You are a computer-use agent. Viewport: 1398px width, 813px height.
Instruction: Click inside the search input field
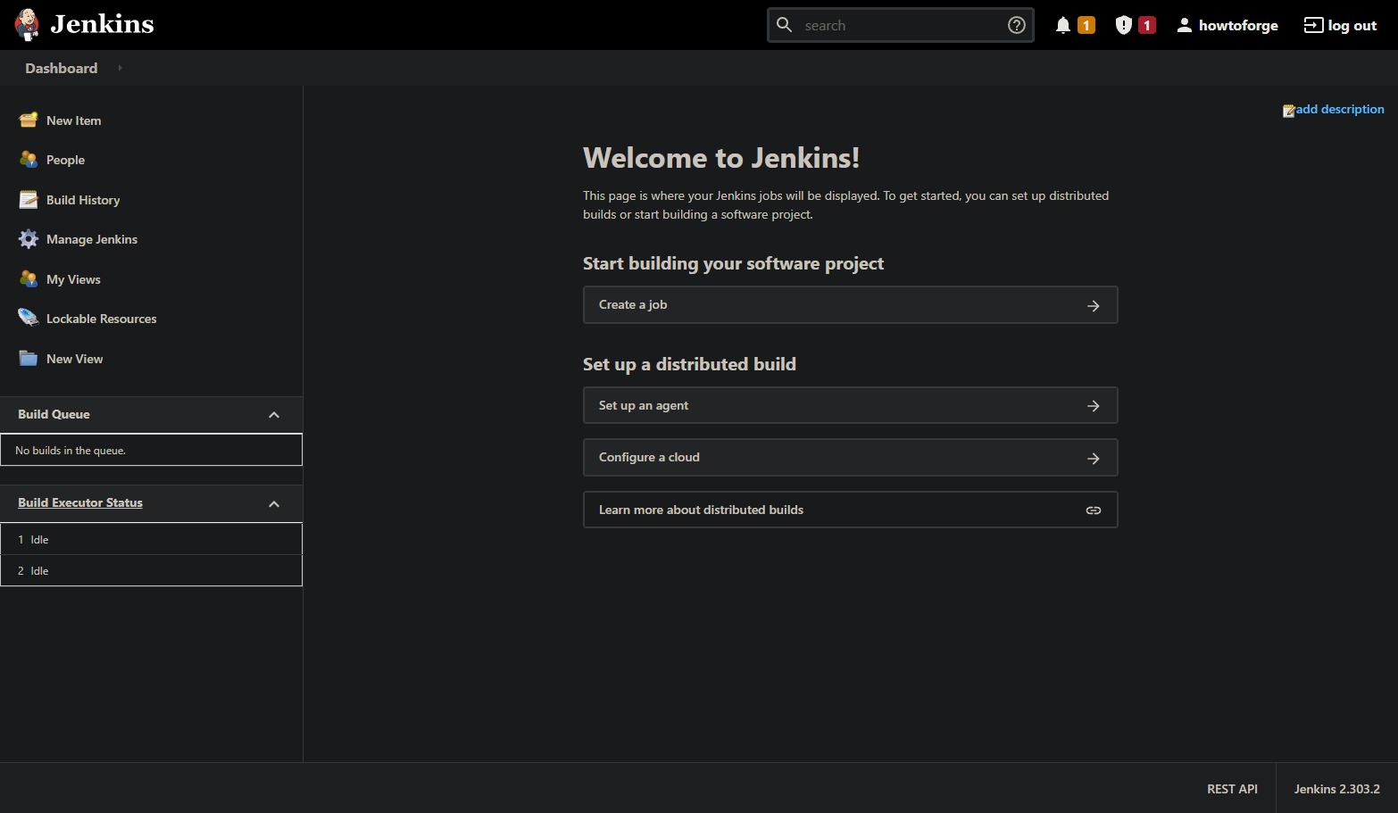point(900,25)
